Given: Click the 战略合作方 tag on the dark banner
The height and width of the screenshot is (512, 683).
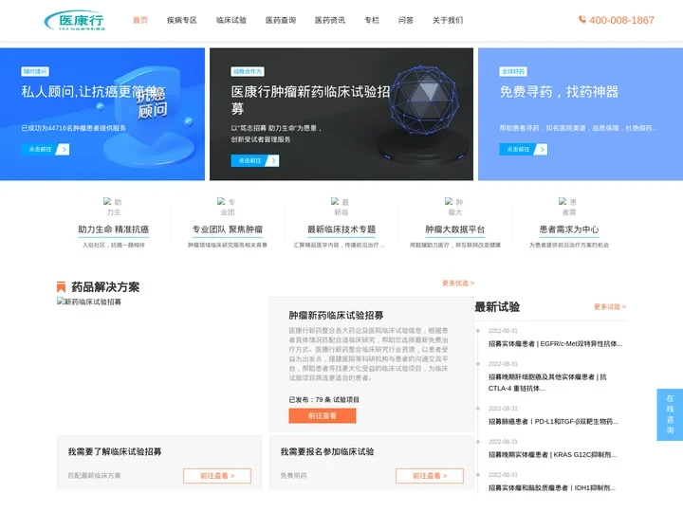Looking at the screenshot, I should 248,71.
